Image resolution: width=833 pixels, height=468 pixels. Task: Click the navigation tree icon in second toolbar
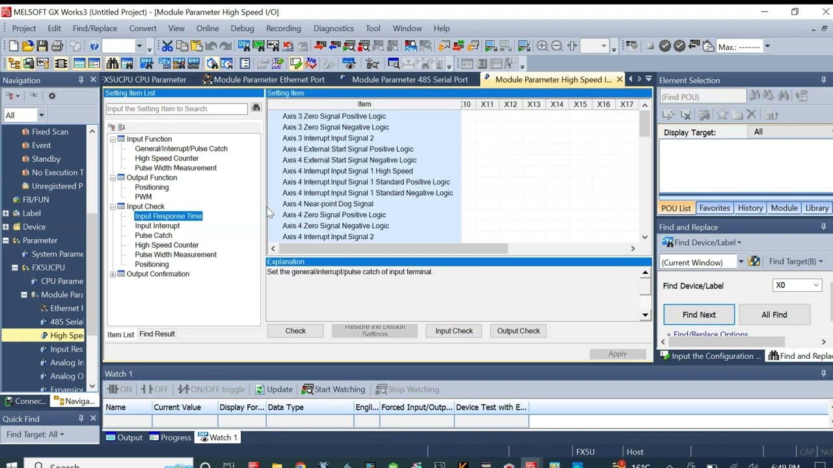click(14, 64)
